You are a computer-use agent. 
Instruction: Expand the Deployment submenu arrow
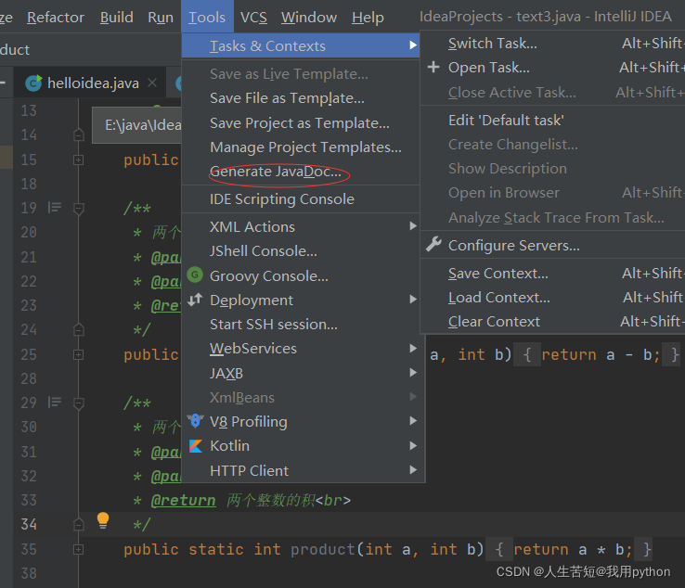(412, 300)
